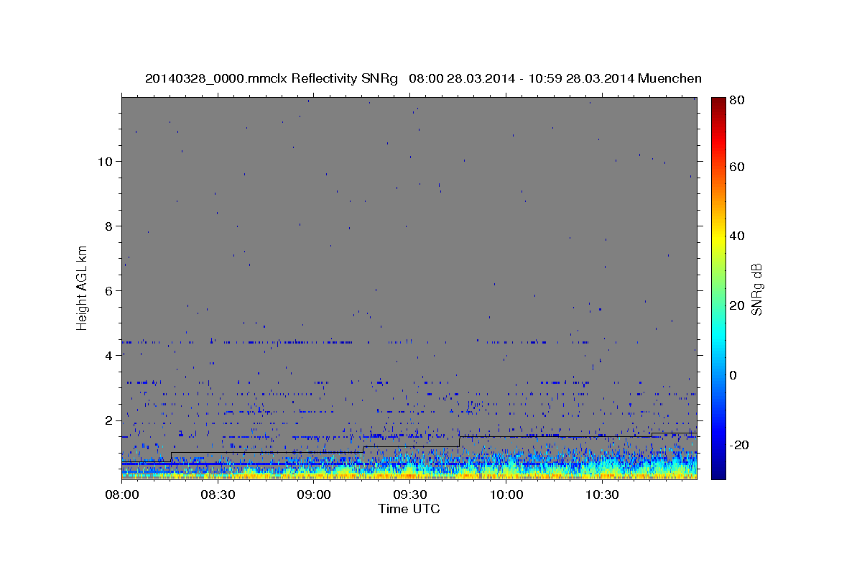This screenshot has width=862, height=575.
Task: Click the 10:00 time tick label
Action: click(x=506, y=495)
